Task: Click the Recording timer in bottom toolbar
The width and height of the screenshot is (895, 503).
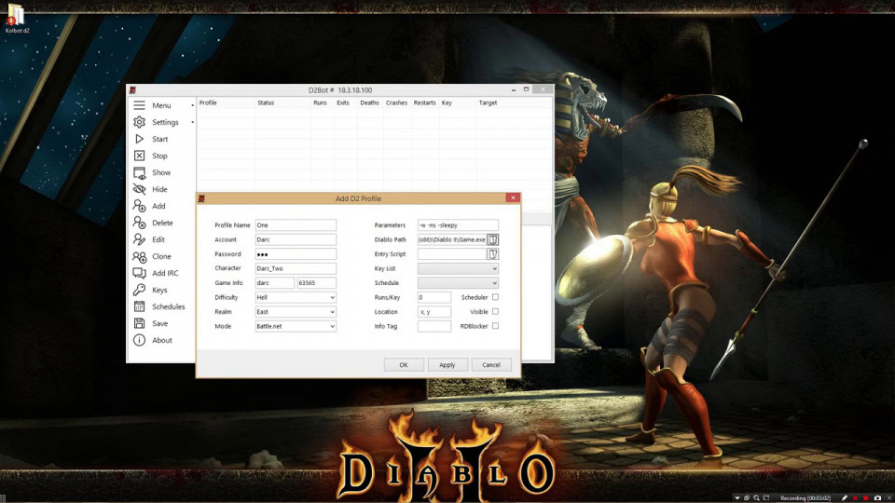Action: pyautogui.click(x=805, y=497)
